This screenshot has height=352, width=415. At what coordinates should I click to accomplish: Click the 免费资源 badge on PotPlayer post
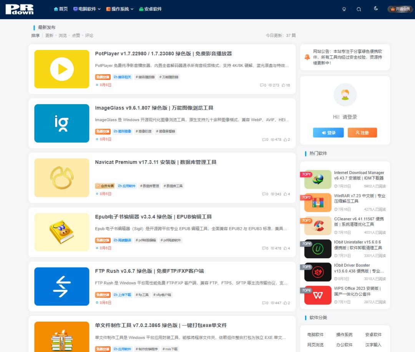pyautogui.click(x=103, y=77)
